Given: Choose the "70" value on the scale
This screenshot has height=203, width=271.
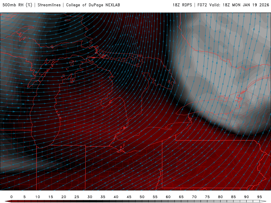Looking at the screenshot, I should (x=194, y=197).
